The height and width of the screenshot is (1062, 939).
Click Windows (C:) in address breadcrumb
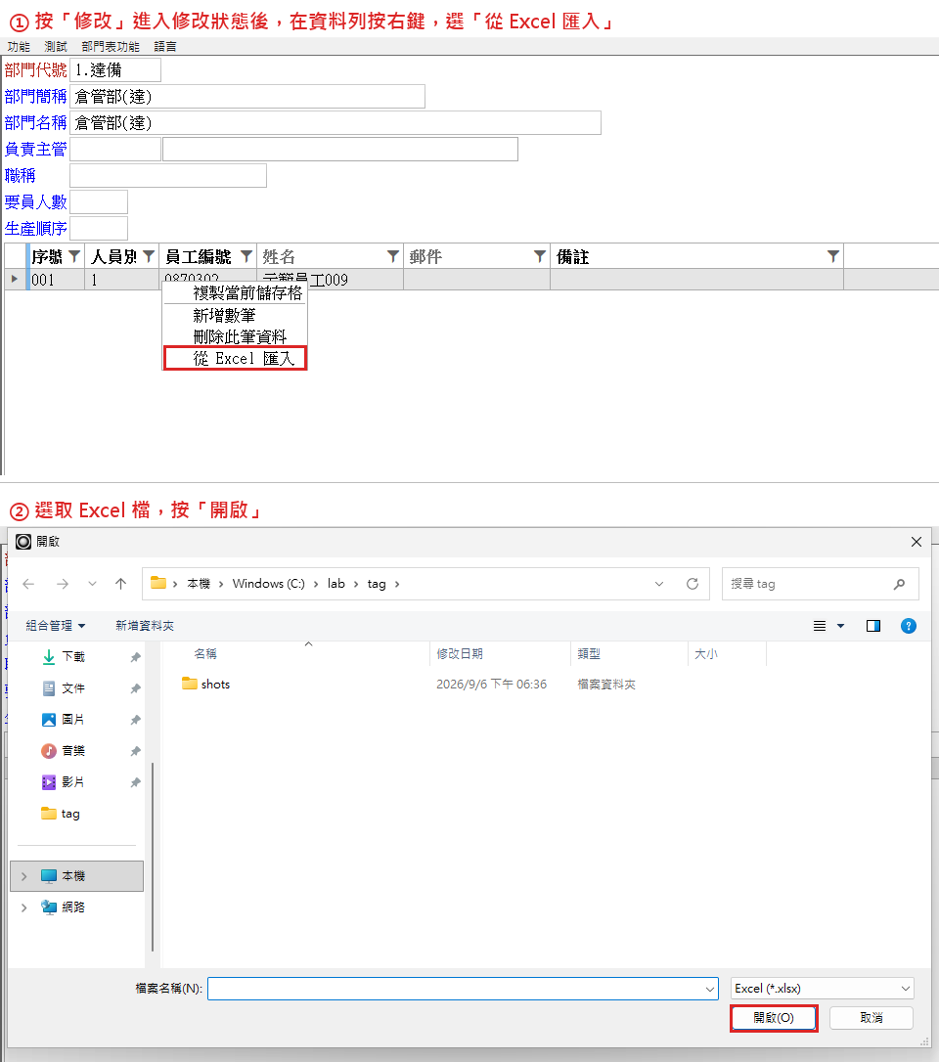[268, 584]
